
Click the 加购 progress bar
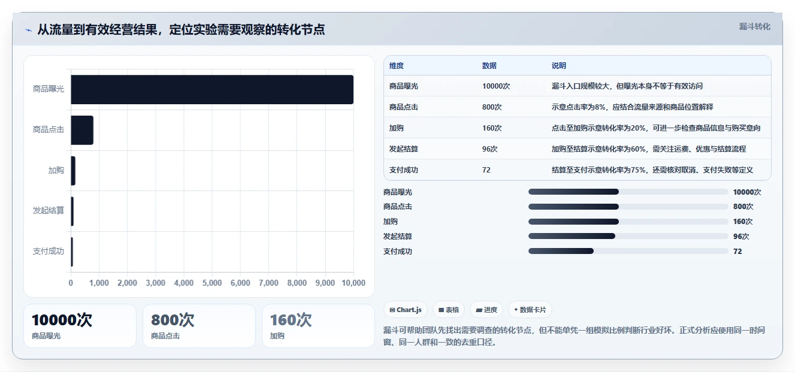tap(628, 222)
